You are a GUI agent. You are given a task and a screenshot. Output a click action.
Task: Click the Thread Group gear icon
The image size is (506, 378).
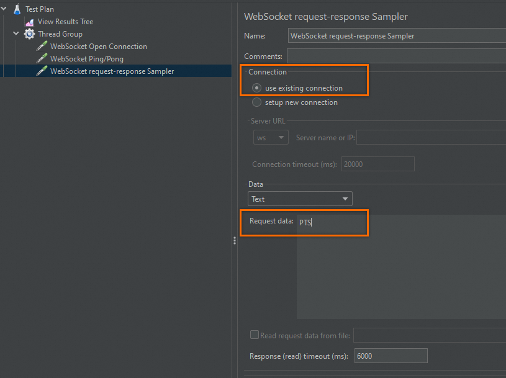coord(29,34)
